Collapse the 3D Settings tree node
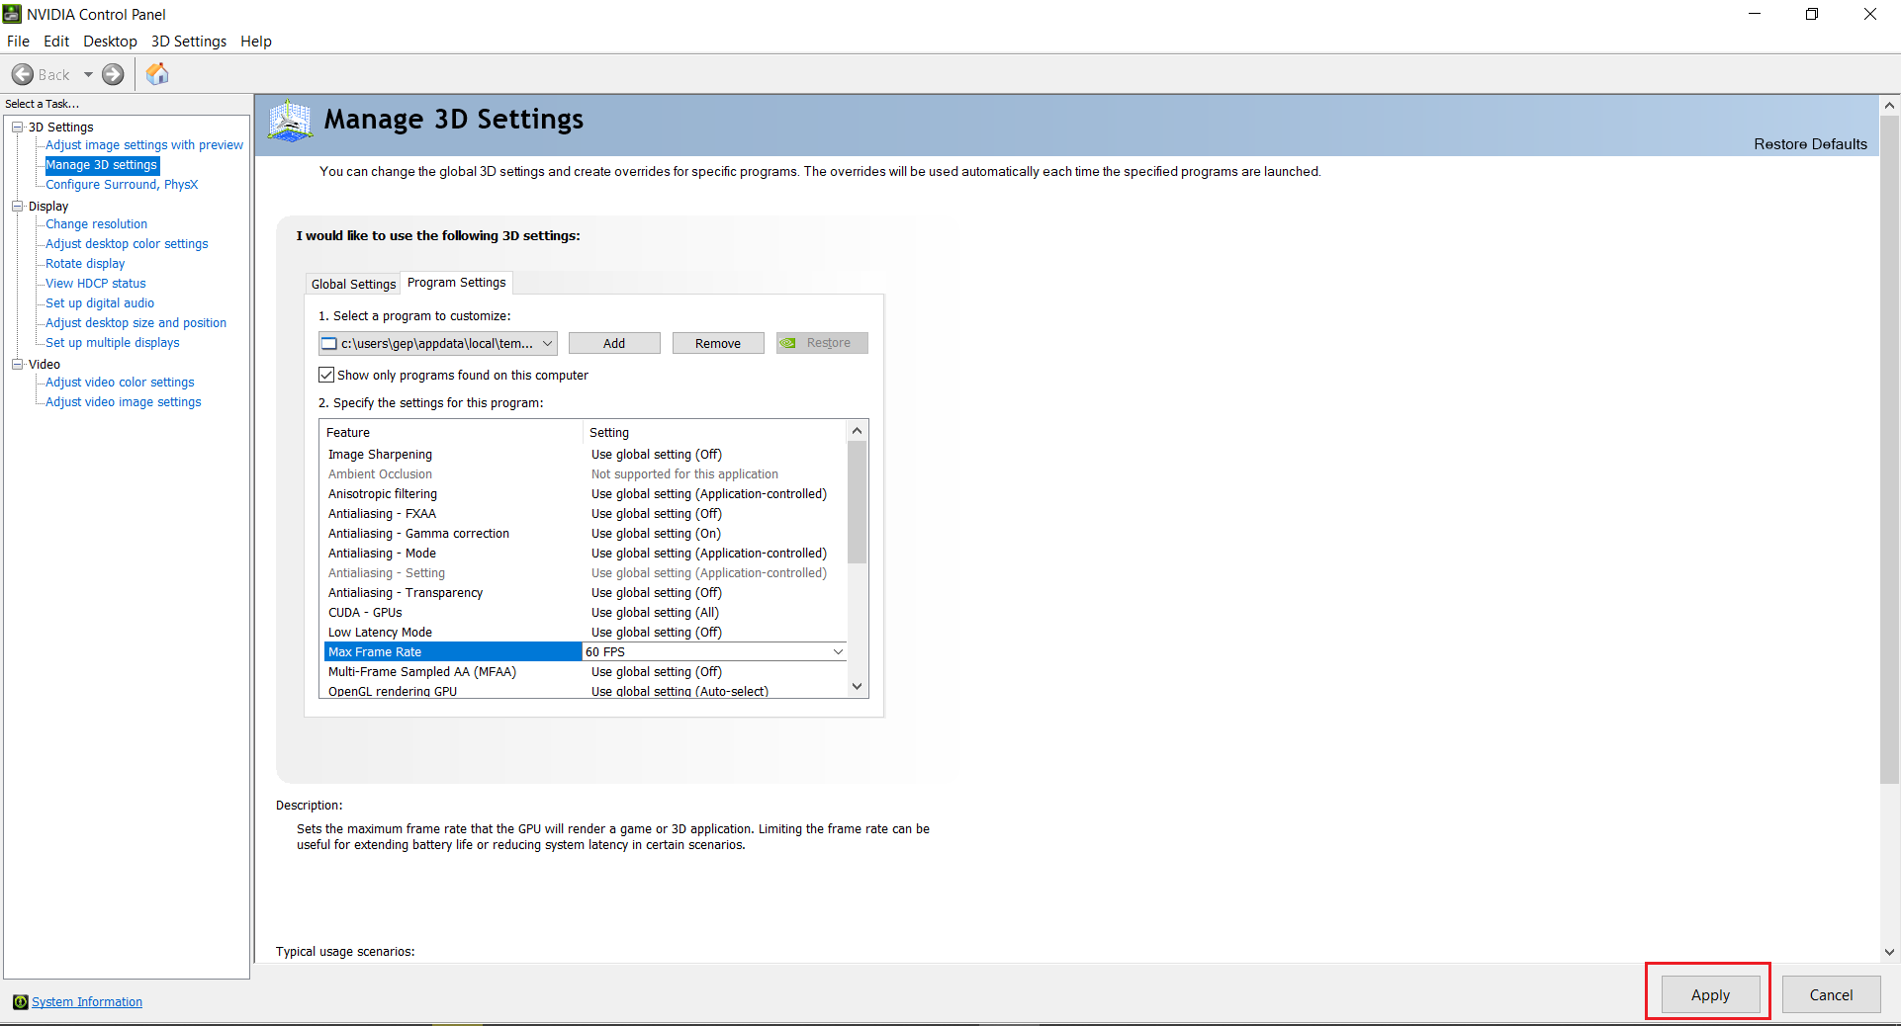Screen dimensions: 1901x1026 tap(17, 128)
